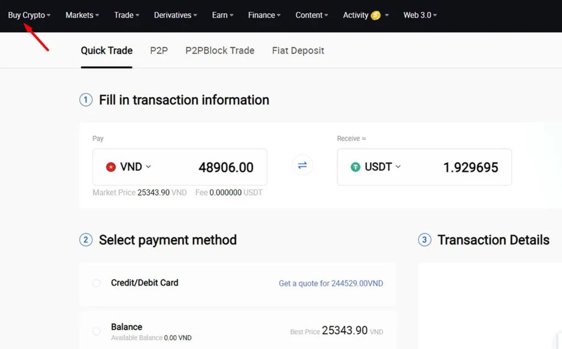Open the Buy Crypto menu
562x349 pixels.
29,15
